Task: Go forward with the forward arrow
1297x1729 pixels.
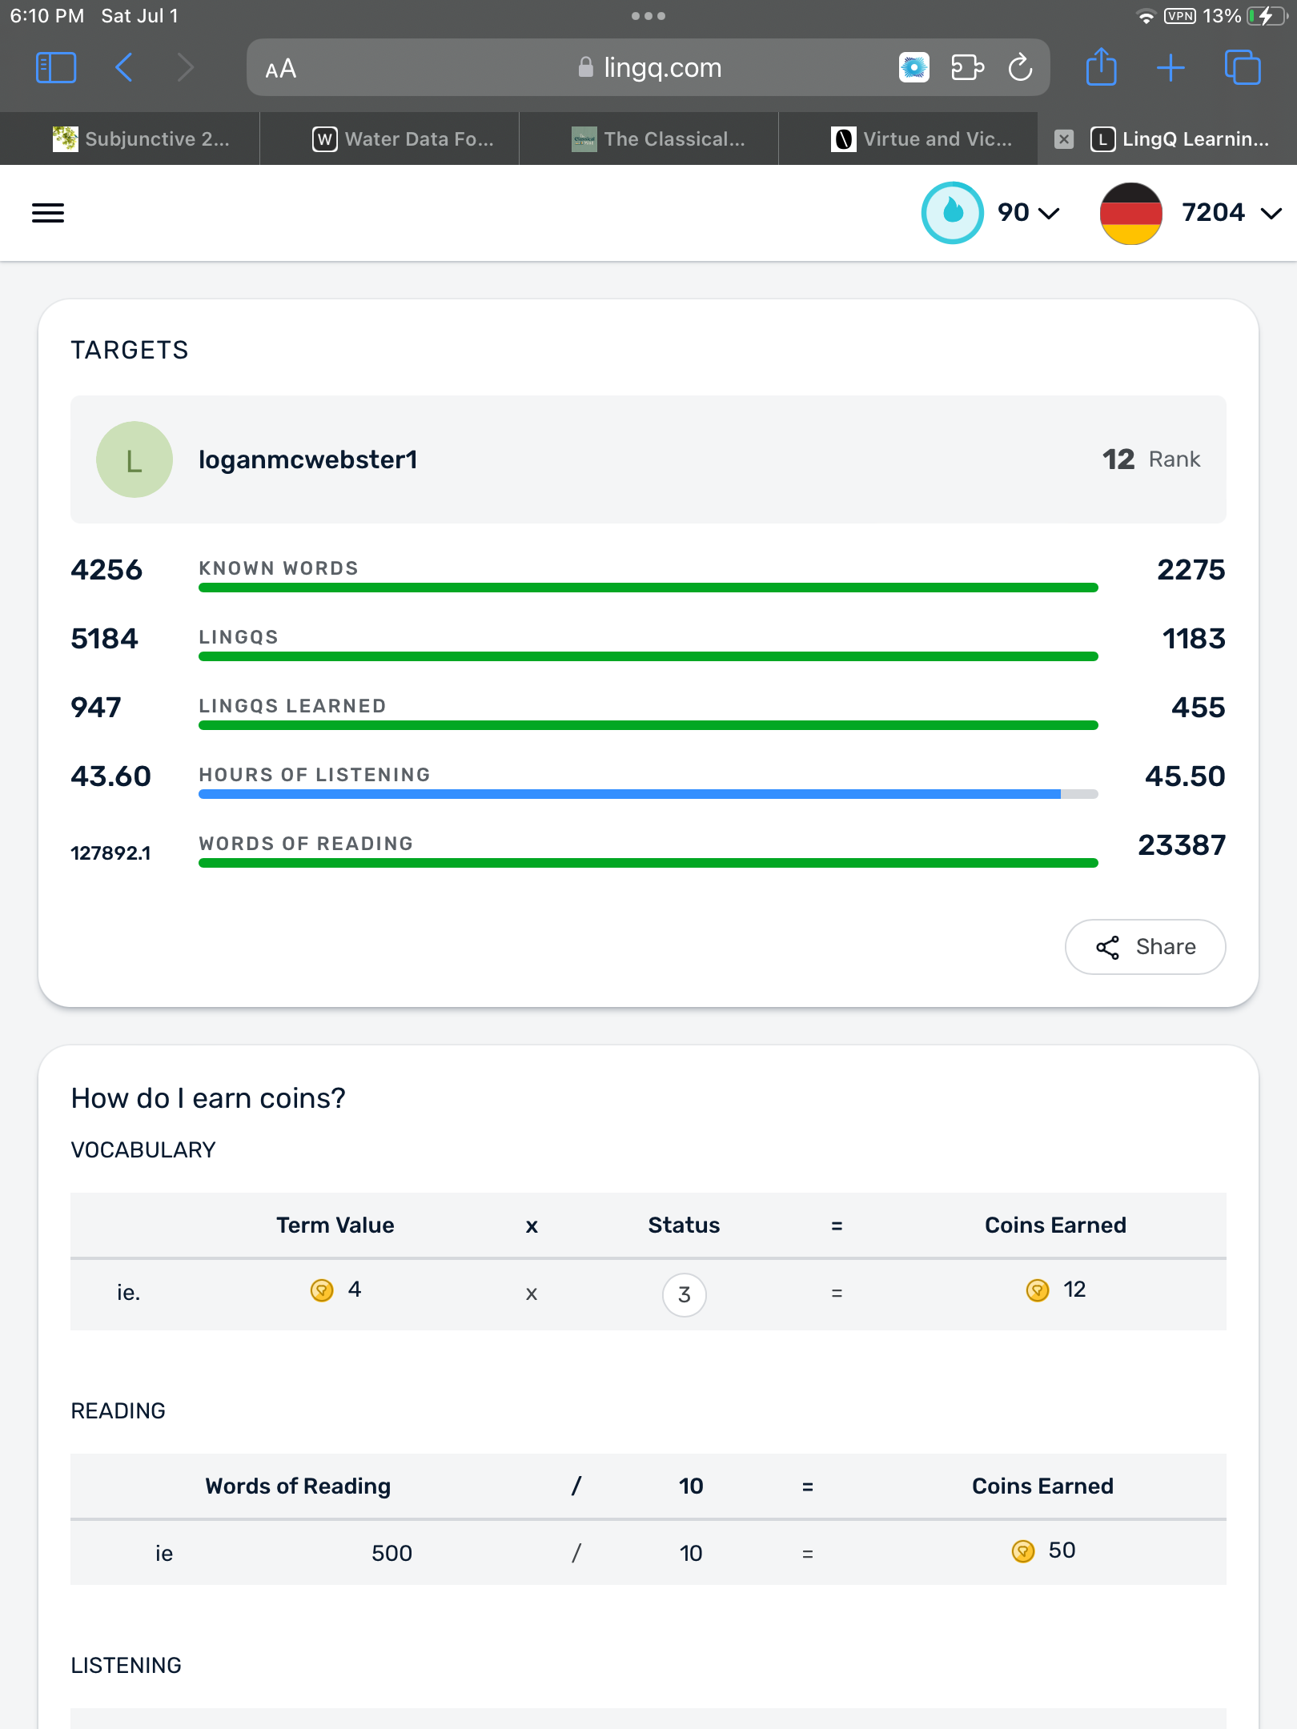Action: coord(185,68)
